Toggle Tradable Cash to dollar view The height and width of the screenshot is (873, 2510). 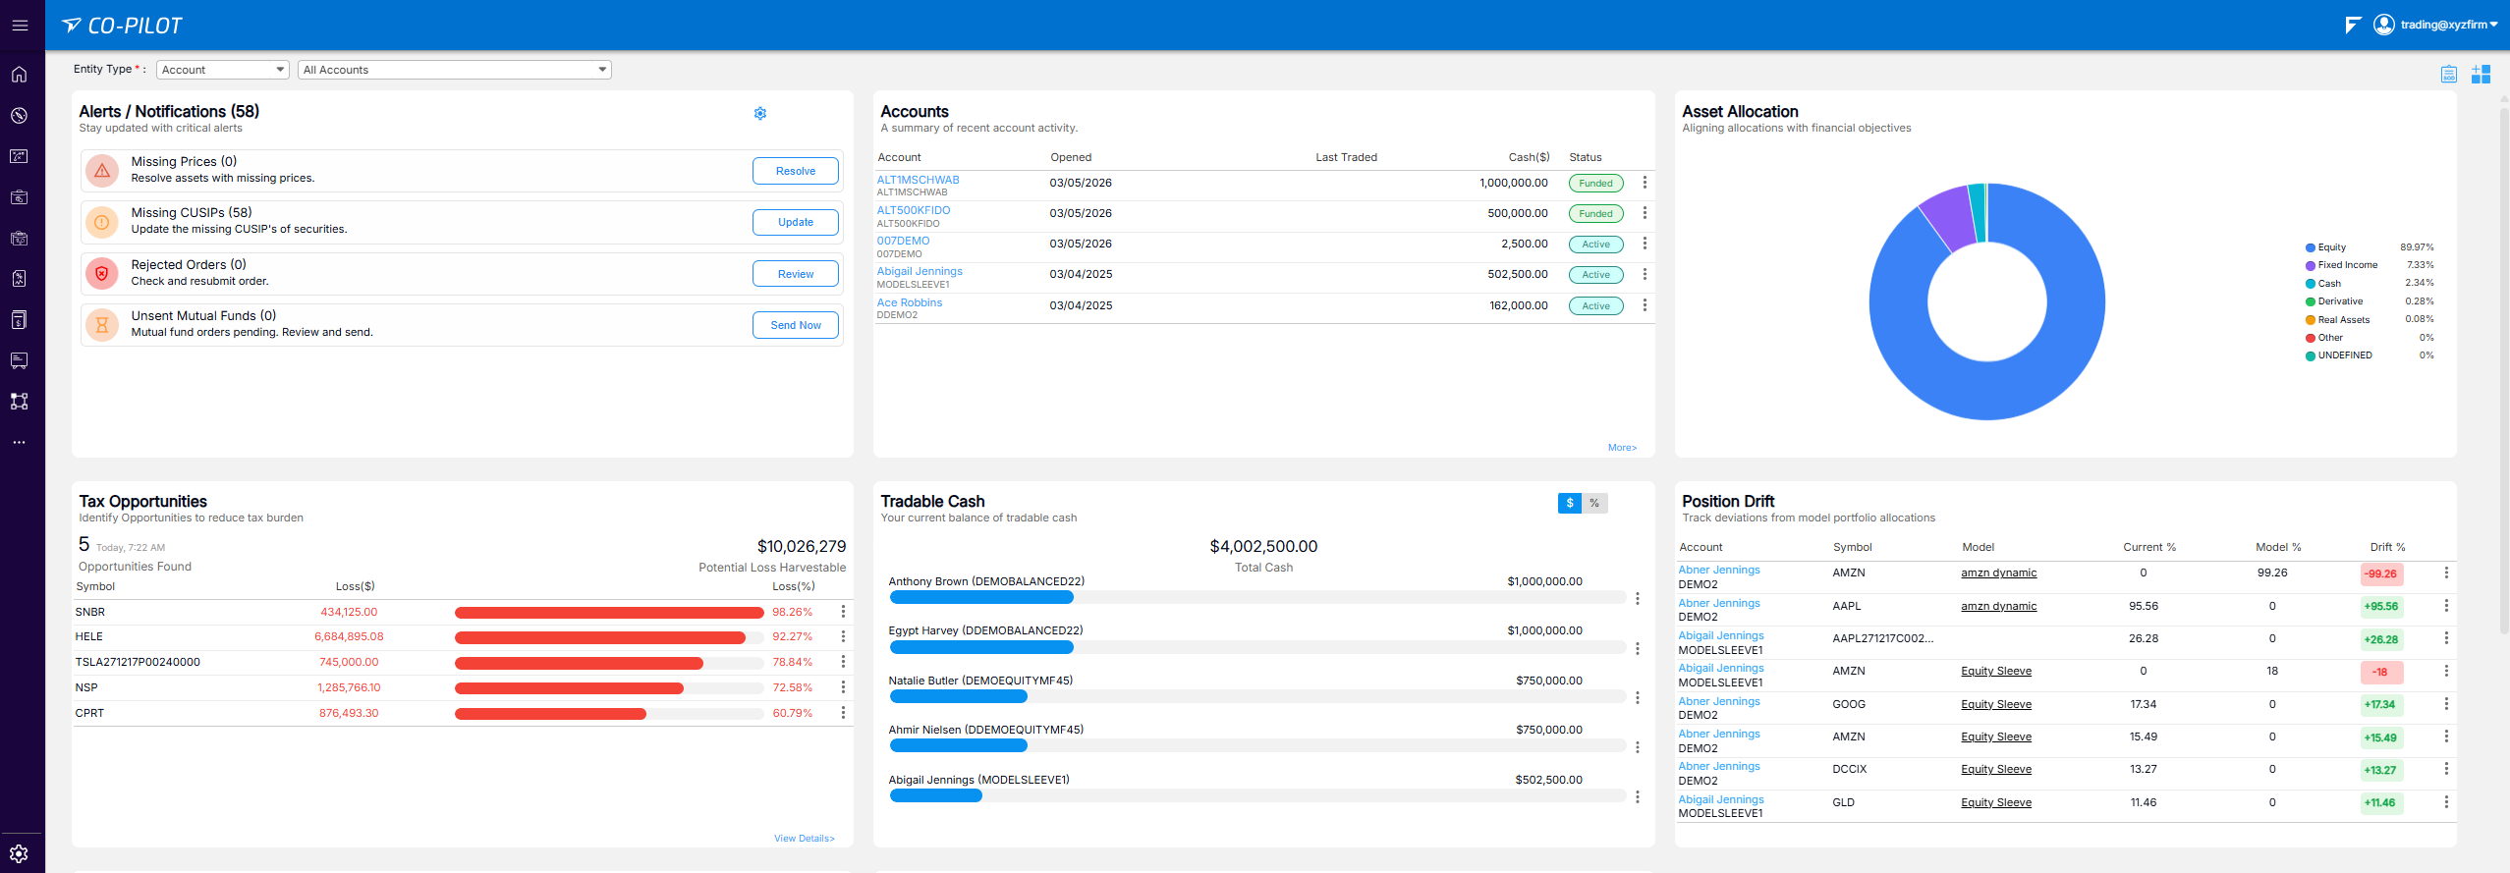coord(1569,503)
